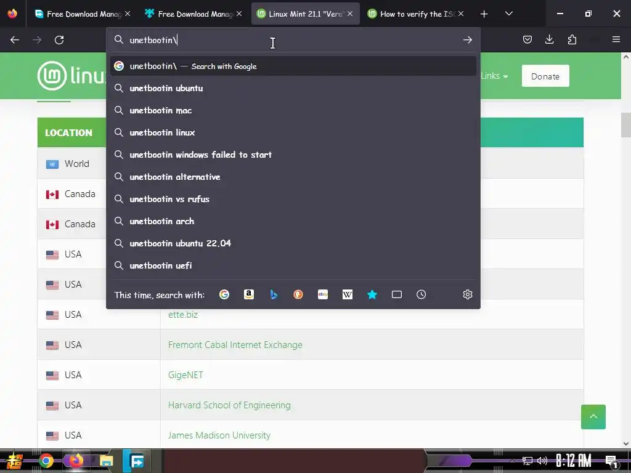The width and height of the screenshot is (631, 473).
Task: Search this time with Amazon icon
Action: pyautogui.click(x=249, y=294)
